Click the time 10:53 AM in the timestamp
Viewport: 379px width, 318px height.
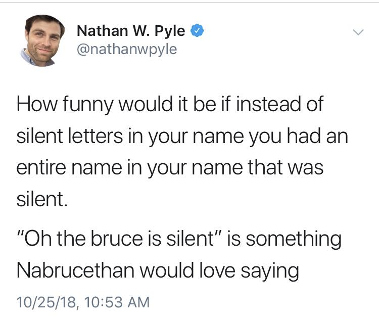click(114, 302)
